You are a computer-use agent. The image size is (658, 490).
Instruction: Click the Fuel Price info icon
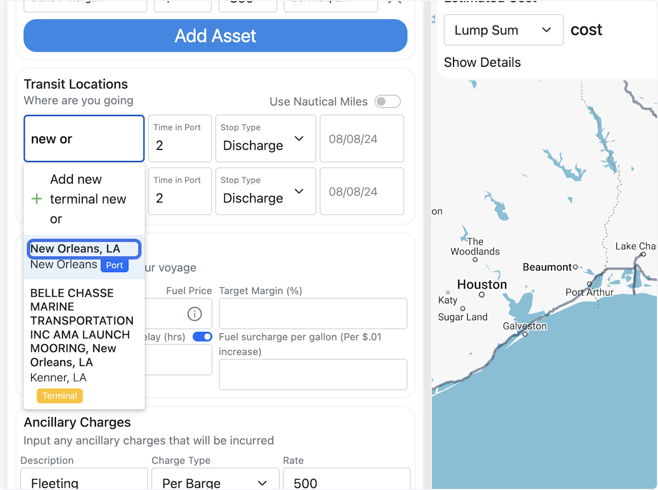(195, 314)
